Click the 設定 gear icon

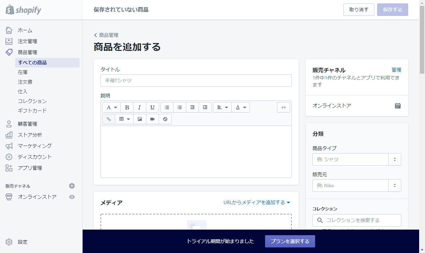coord(9,242)
